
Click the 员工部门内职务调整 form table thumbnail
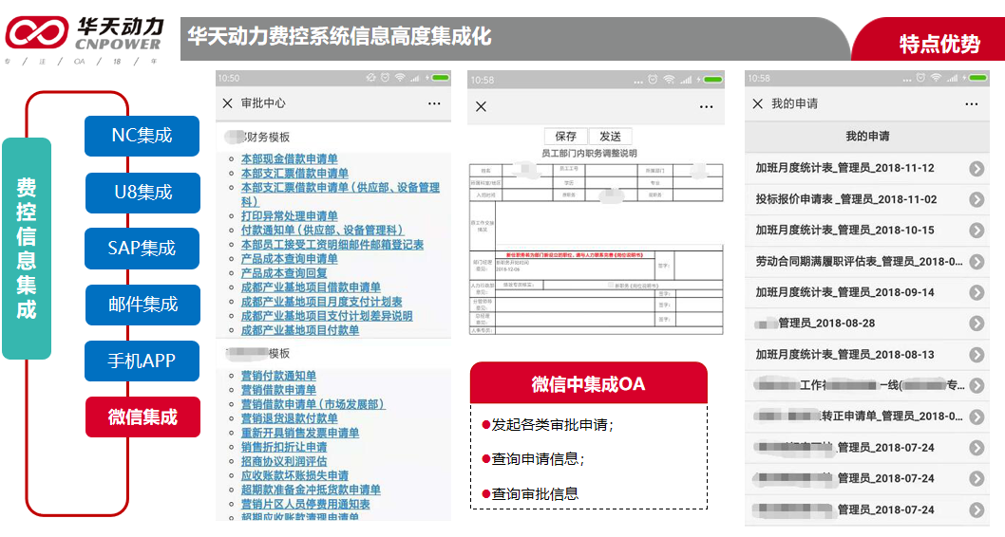(597, 249)
